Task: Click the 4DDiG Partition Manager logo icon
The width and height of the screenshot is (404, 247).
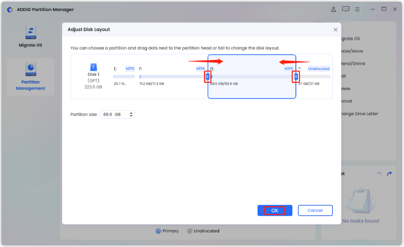Action: [x=10, y=10]
